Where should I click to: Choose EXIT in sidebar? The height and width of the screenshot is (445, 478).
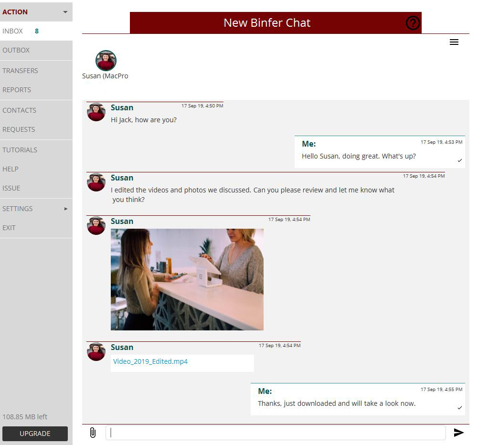[36, 228]
